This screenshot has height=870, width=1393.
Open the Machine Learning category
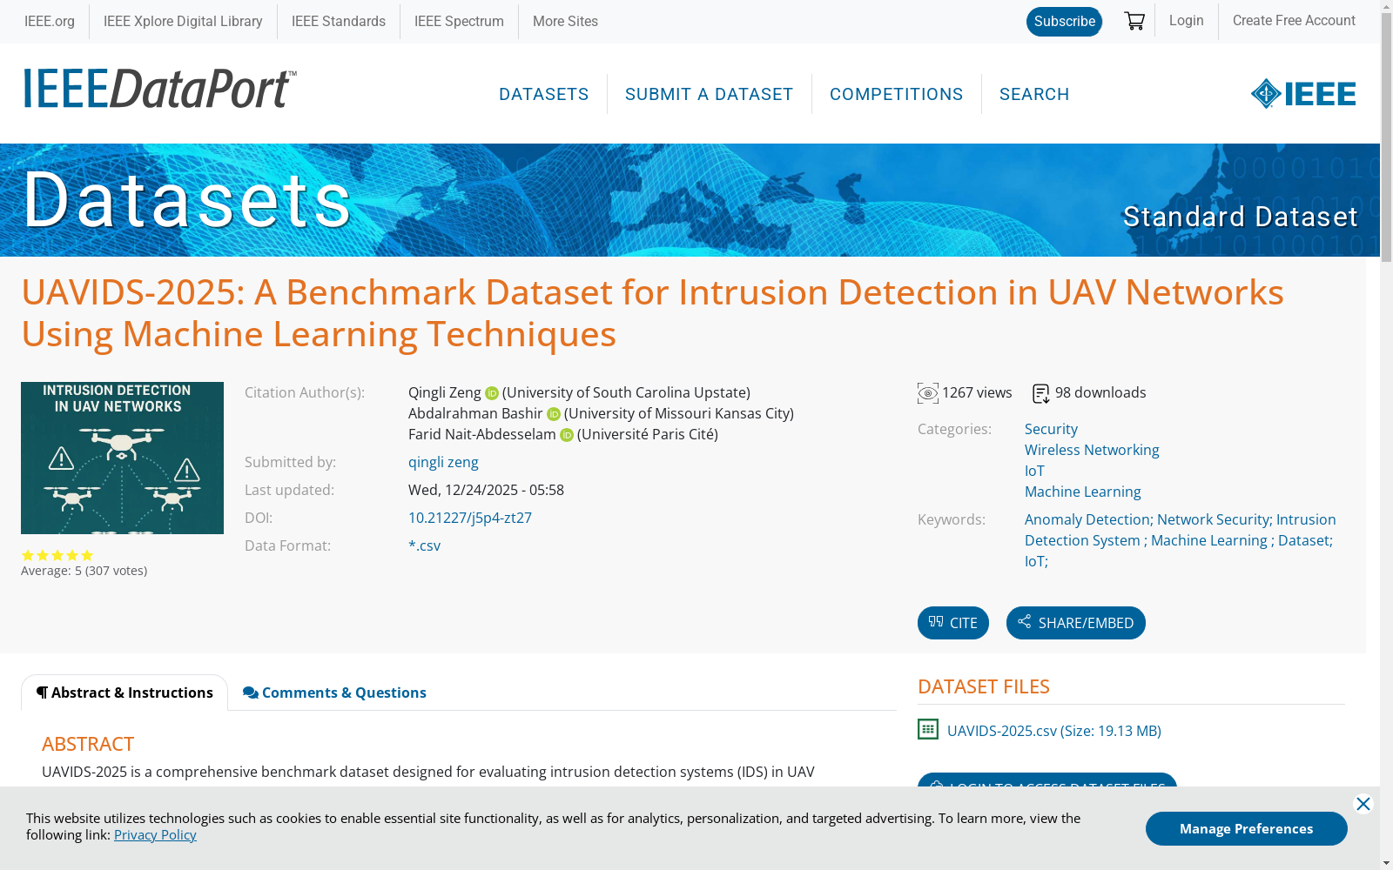[1083, 492]
